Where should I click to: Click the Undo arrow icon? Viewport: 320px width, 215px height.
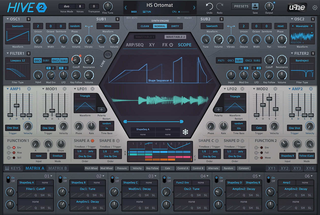[x=209, y=7]
